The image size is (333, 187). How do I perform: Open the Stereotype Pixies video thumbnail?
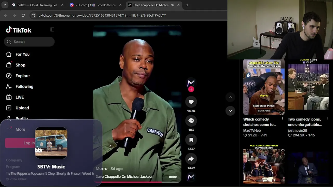point(264,87)
